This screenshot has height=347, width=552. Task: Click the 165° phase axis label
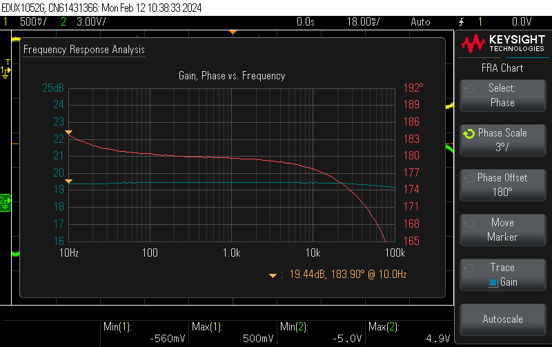(x=411, y=241)
